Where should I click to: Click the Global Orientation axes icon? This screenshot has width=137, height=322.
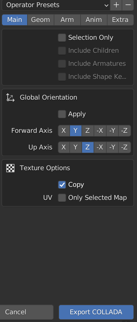pos(10,97)
